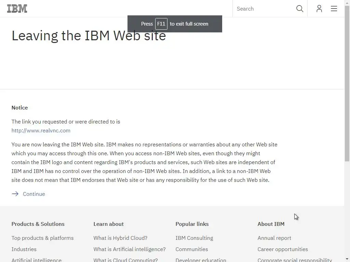
Task: Click the search magnifier icon
Action: [300, 9]
